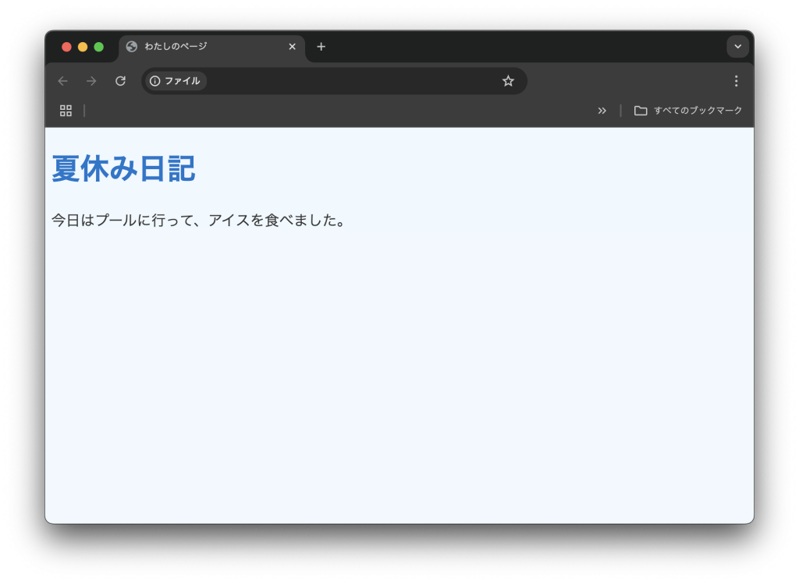Click the 夏休み日記 heading
Image resolution: width=799 pixels, height=583 pixels.
[x=123, y=168]
